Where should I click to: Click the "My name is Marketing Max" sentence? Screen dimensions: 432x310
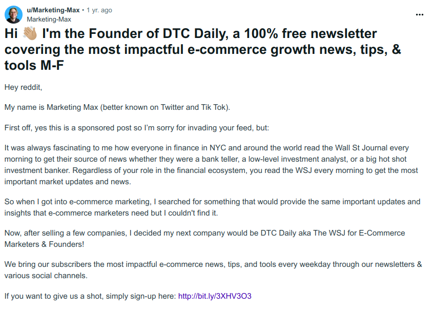click(x=117, y=107)
